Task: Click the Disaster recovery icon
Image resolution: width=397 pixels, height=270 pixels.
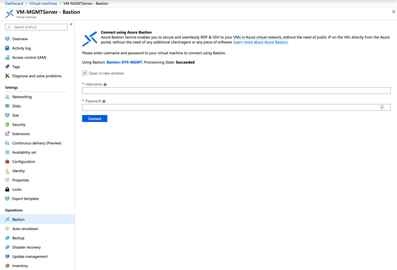Action: pos(7,247)
